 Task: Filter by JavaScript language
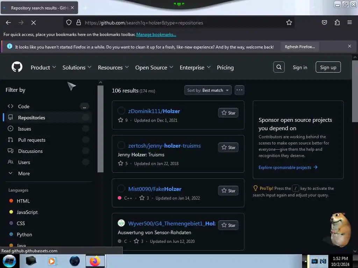pos(27,212)
